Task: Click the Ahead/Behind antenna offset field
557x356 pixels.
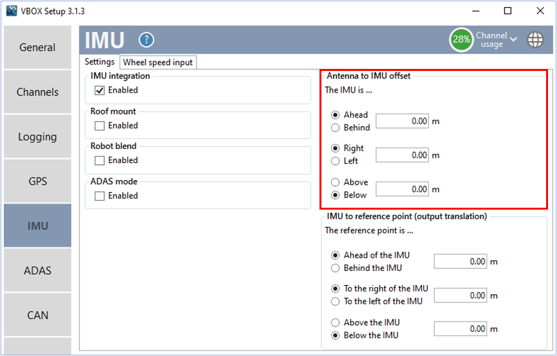Action: [x=402, y=121]
